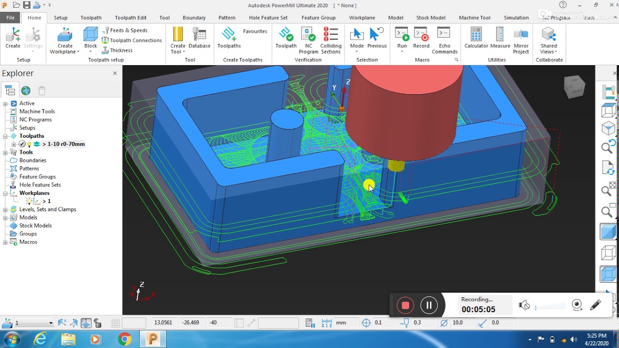The image size is (619, 348).
Task: Switch to the Setup ribbon tab
Action: click(x=60, y=17)
